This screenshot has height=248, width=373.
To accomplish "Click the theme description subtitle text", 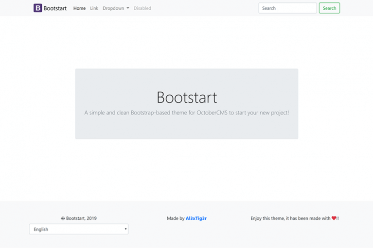I will [187, 113].
